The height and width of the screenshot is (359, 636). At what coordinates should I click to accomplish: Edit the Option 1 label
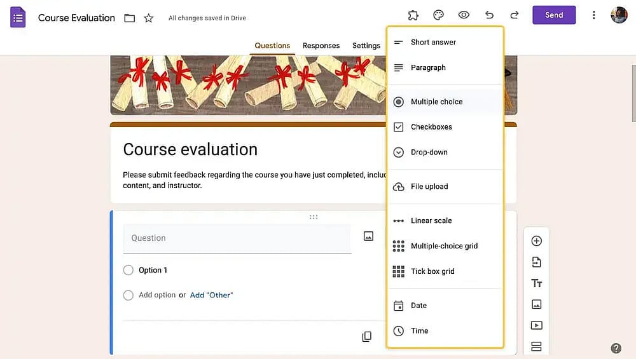[x=153, y=270]
